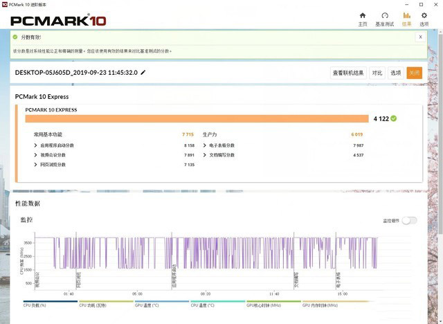The image size is (443, 324).
Task: Click the pencil icon to rename result
Action: click(143, 73)
